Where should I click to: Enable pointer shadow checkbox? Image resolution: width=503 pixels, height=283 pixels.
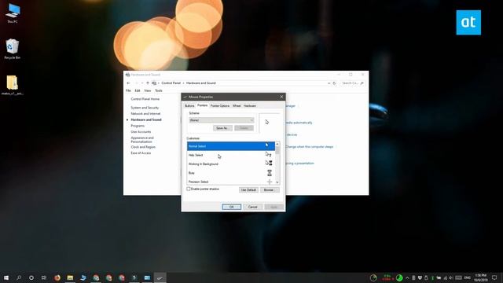189,189
